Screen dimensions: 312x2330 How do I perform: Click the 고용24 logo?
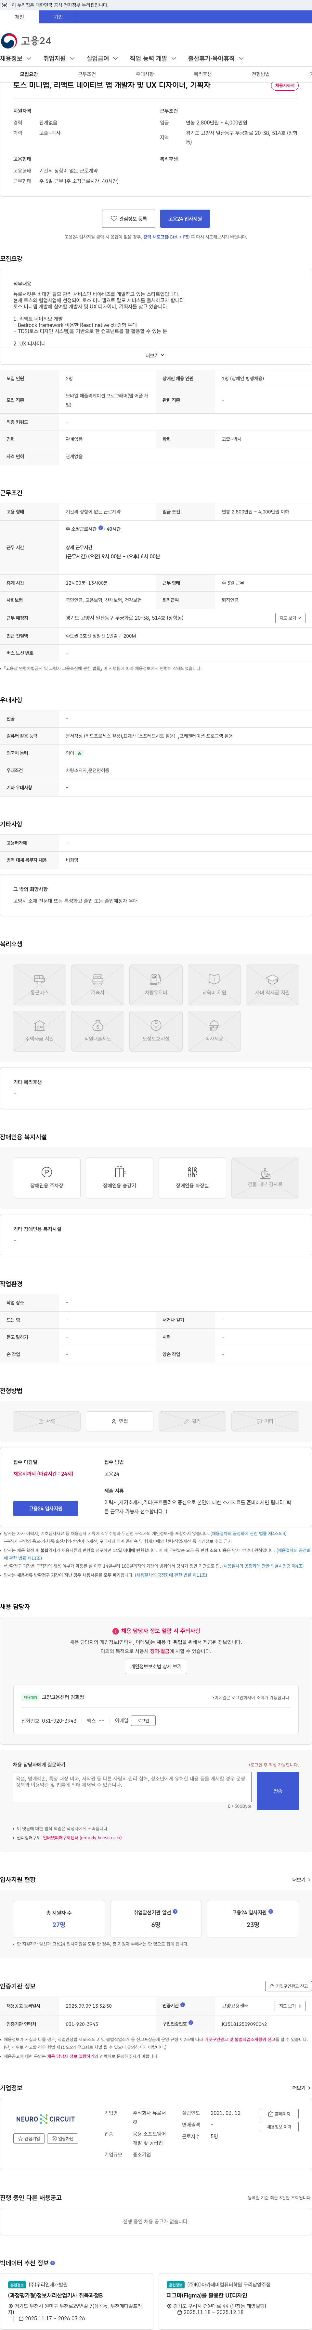(26, 41)
